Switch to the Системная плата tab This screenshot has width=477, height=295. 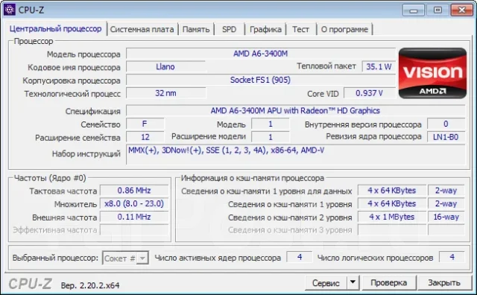pos(142,29)
